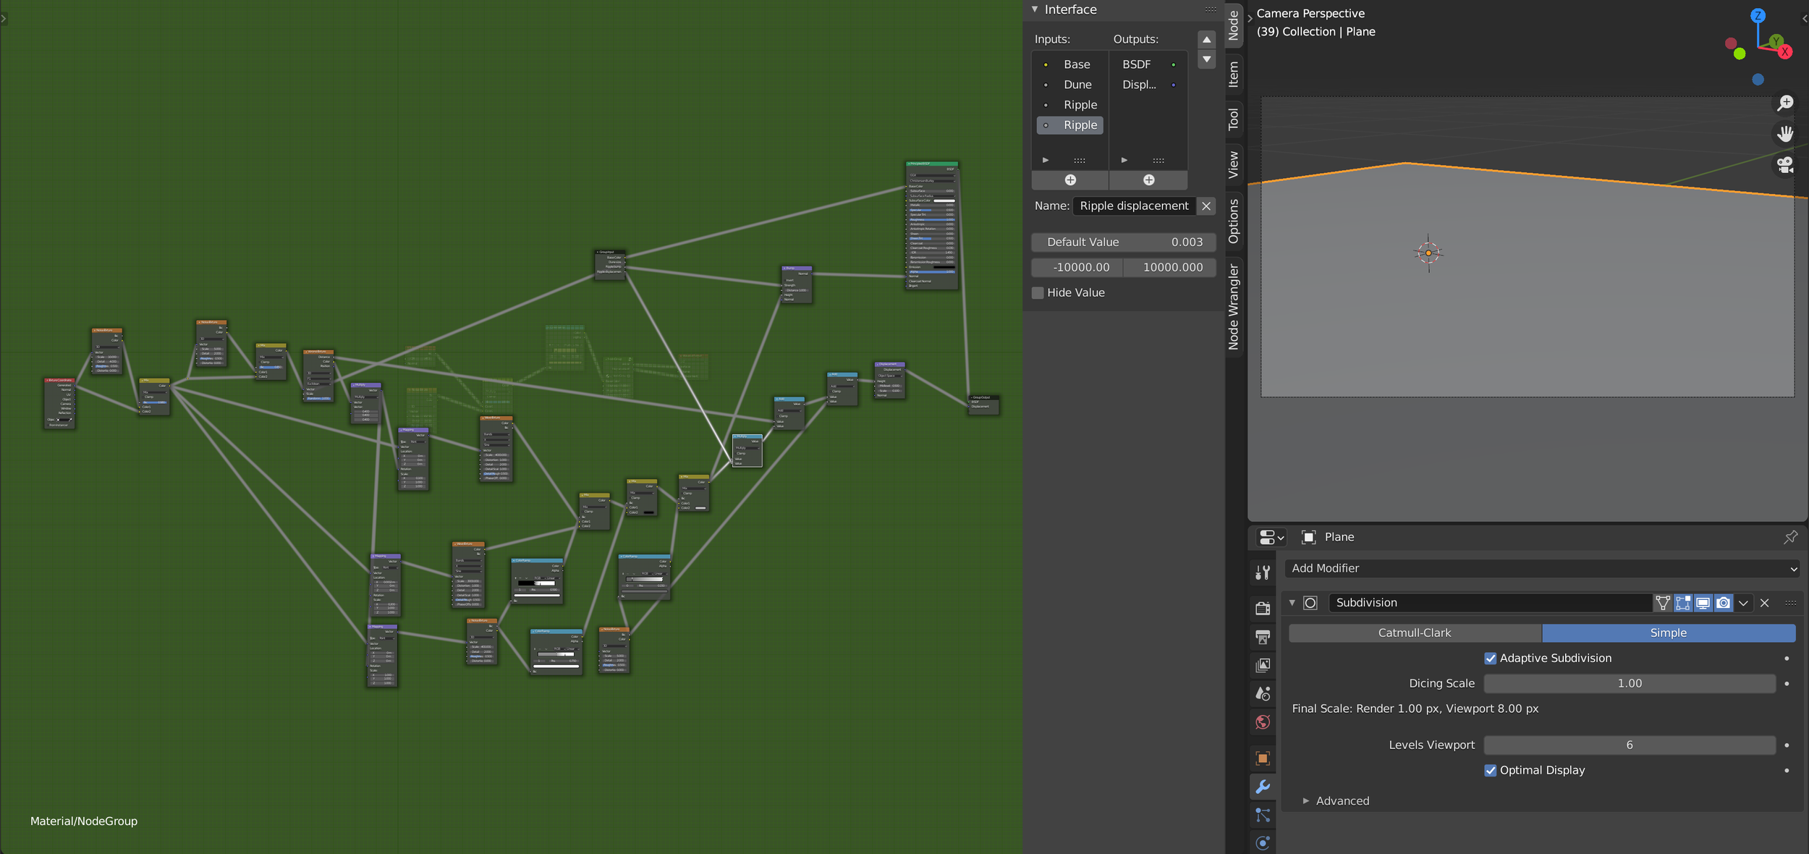Collapse the Interface panel
Screen dimensions: 1809x854
[1035, 9]
